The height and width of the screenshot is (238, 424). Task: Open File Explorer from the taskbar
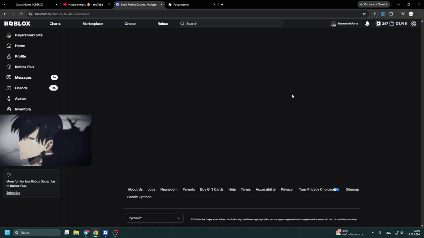76,233
